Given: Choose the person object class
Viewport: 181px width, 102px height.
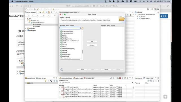Looking at the screenshot, I should pyautogui.click(x=64, y=35).
